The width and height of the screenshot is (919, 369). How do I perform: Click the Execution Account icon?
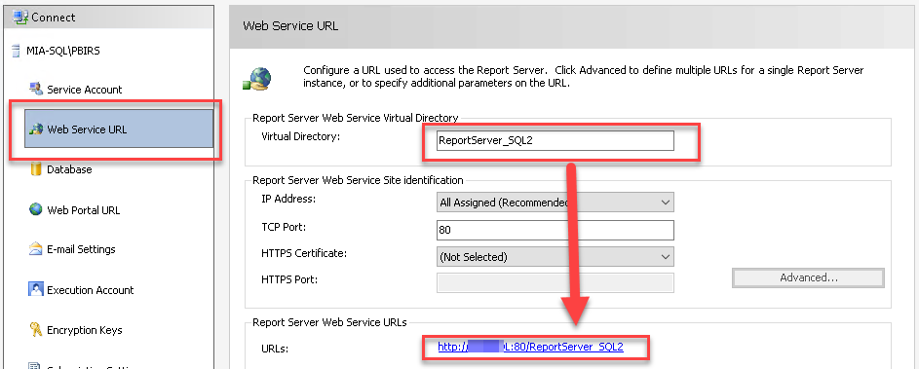[x=36, y=289]
